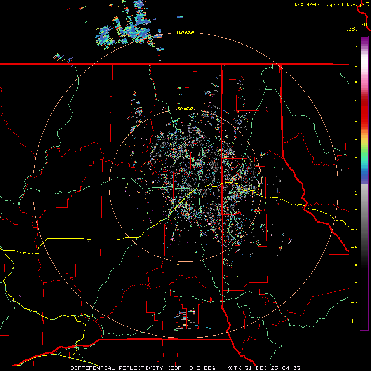Viewport: 371px width, 371px height.
Task: Click the 0 value on the color scale
Action: (356, 175)
